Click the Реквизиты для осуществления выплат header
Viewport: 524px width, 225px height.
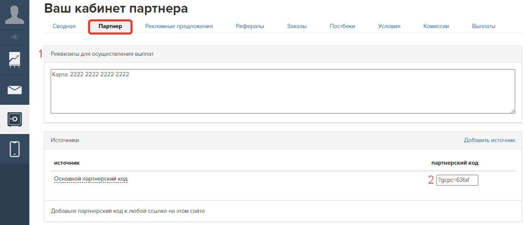[x=102, y=54]
